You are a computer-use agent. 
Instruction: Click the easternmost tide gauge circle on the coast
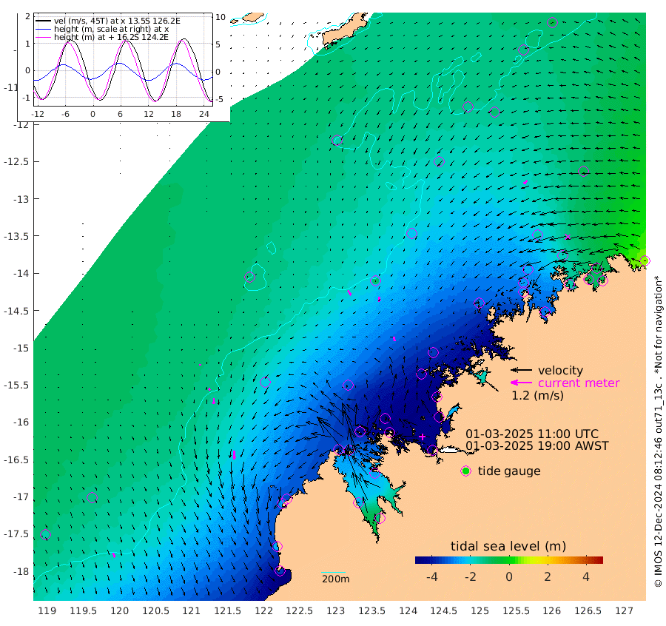[x=645, y=260]
